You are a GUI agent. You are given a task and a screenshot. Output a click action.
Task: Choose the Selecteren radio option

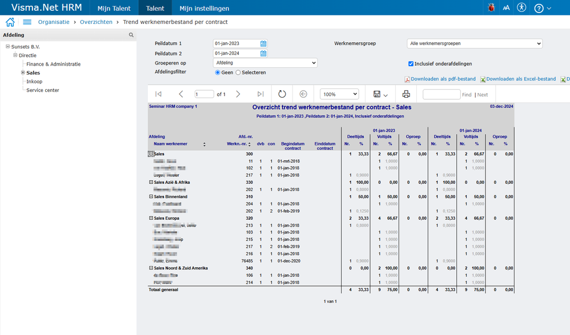coord(238,72)
